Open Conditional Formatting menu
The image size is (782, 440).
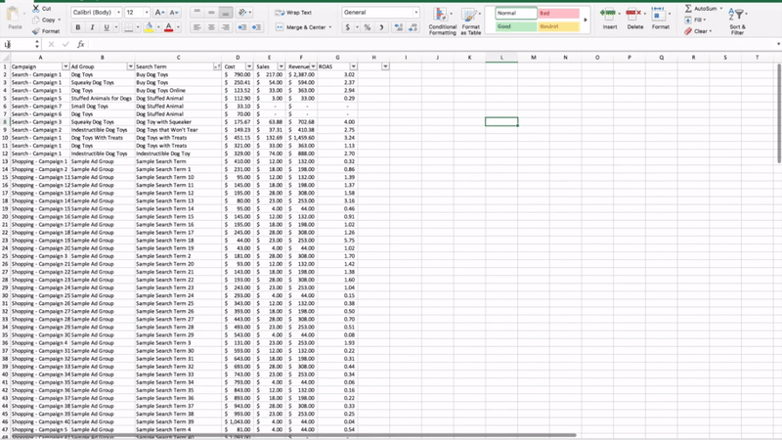(443, 21)
